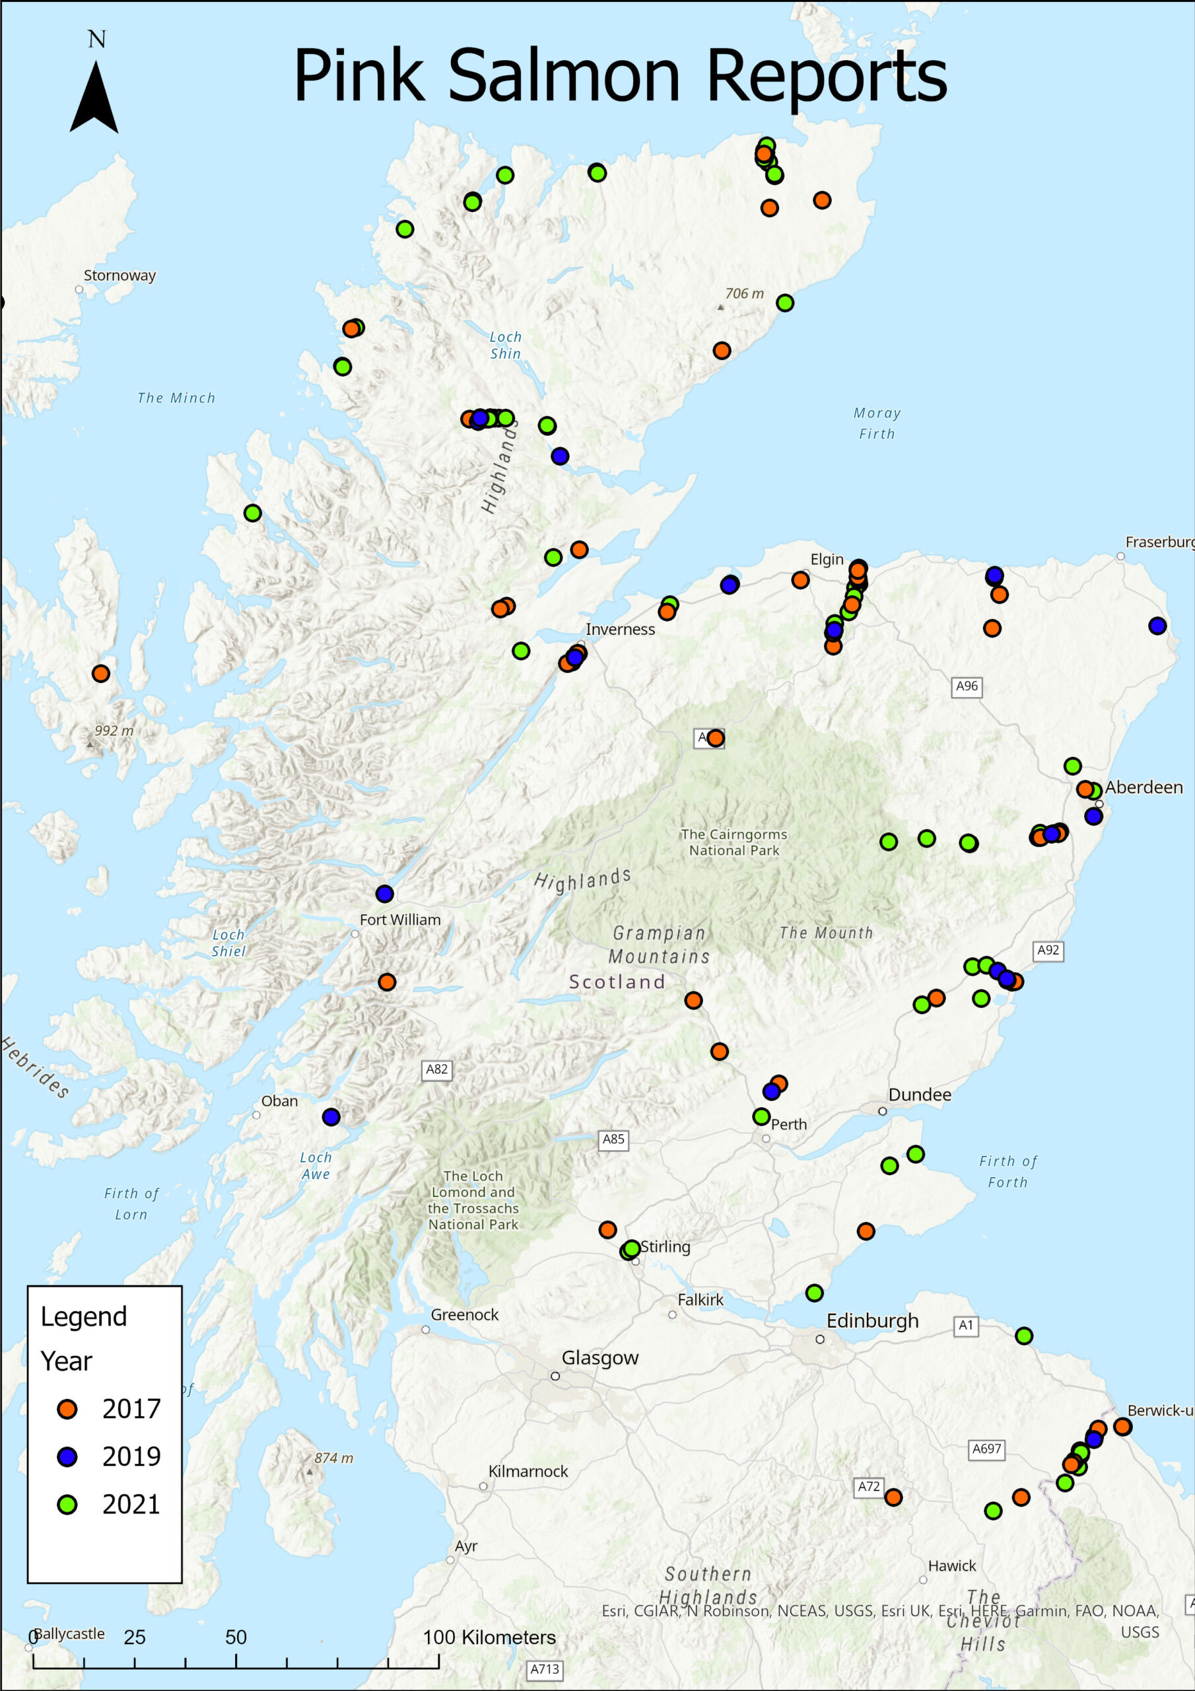Image resolution: width=1195 pixels, height=1691 pixels.
Task: Click the A697 road shield
Action: [986, 1449]
